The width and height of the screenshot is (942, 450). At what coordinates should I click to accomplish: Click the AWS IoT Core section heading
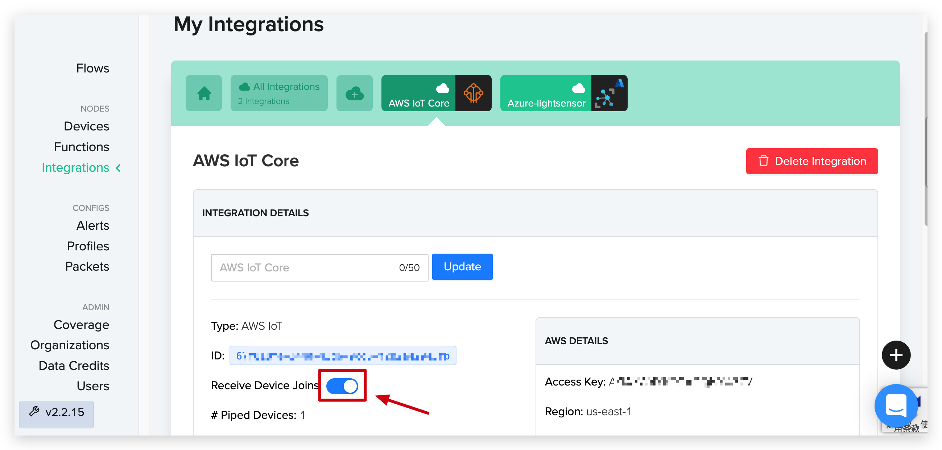245,161
